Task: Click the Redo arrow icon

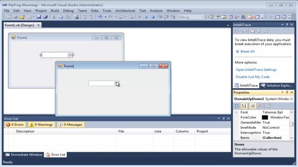Action: tap(111, 17)
